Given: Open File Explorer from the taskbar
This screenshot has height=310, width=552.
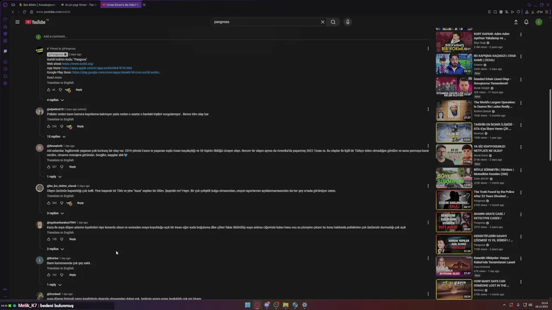Looking at the screenshot, I should click(x=285, y=305).
